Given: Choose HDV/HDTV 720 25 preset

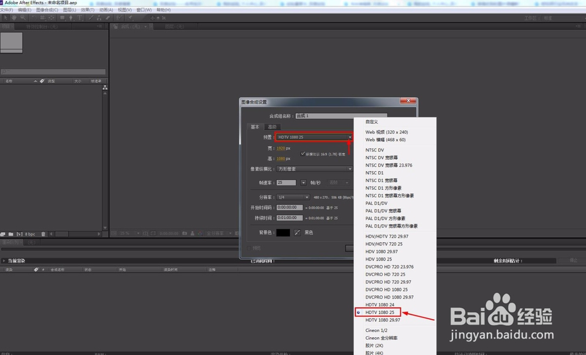Looking at the screenshot, I should tap(384, 244).
